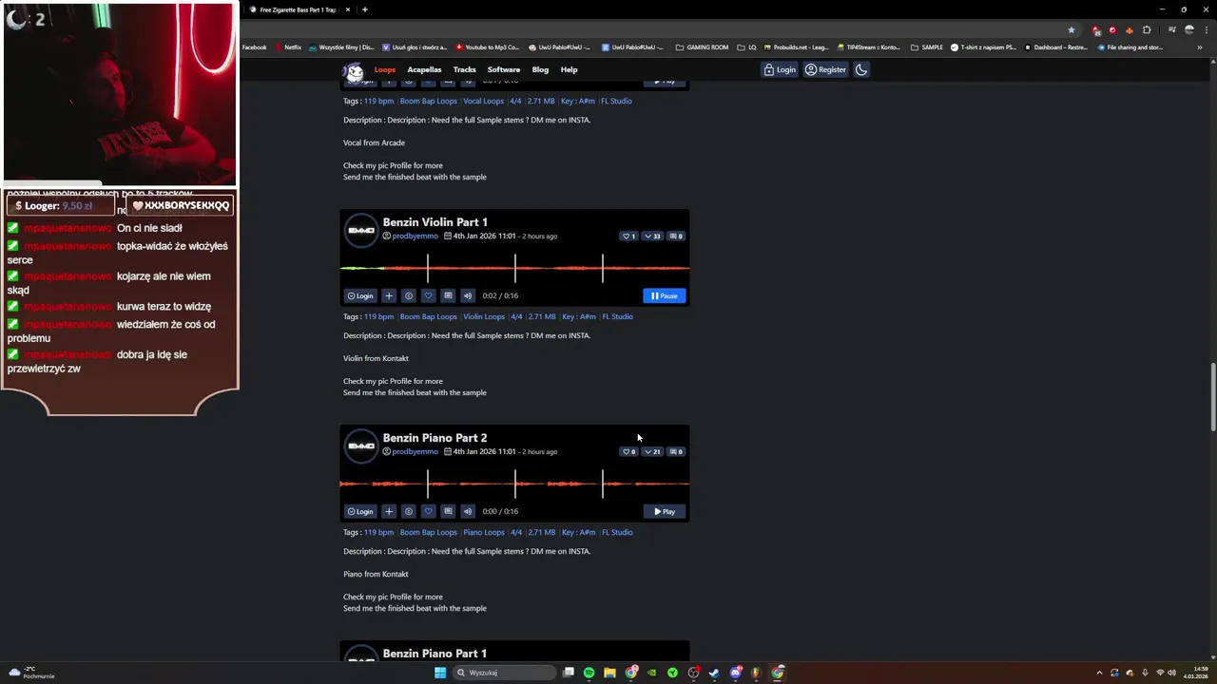The width and height of the screenshot is (1217, 684).
Task: Click the Looperman site logo
Action: [x=354, y=70]
